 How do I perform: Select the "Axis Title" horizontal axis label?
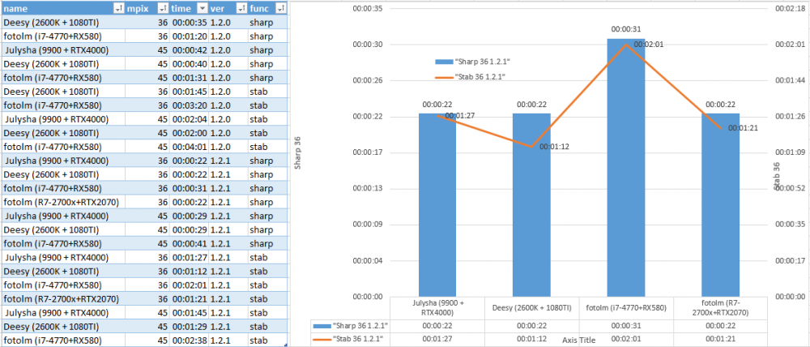pyautogui.click(x=578, y=341)
